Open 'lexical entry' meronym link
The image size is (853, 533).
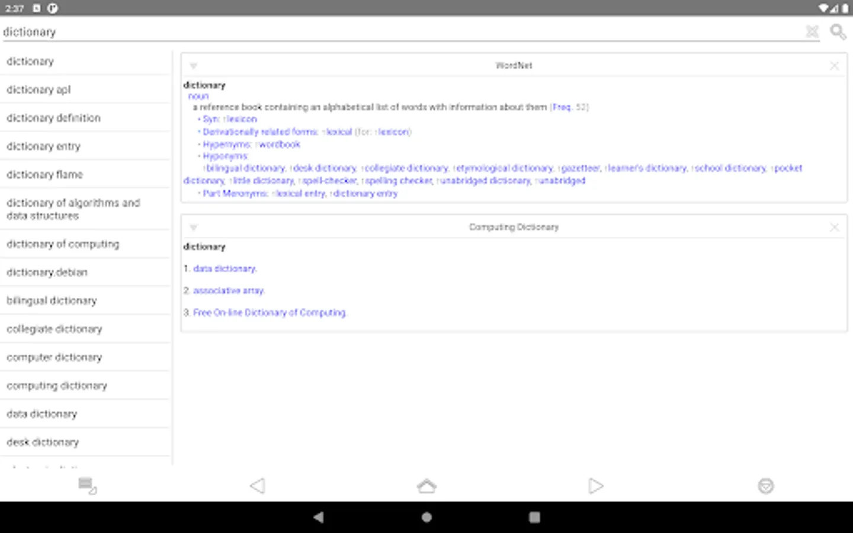click(301, 194)
